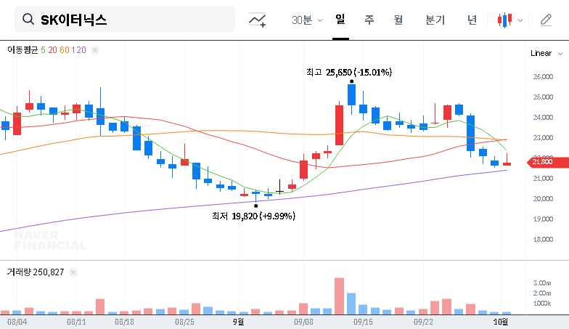The height and width of the screenshot is (329, 569).
Task: Click the 최저 19,820 low marker
Action: [x=255, y=206]
